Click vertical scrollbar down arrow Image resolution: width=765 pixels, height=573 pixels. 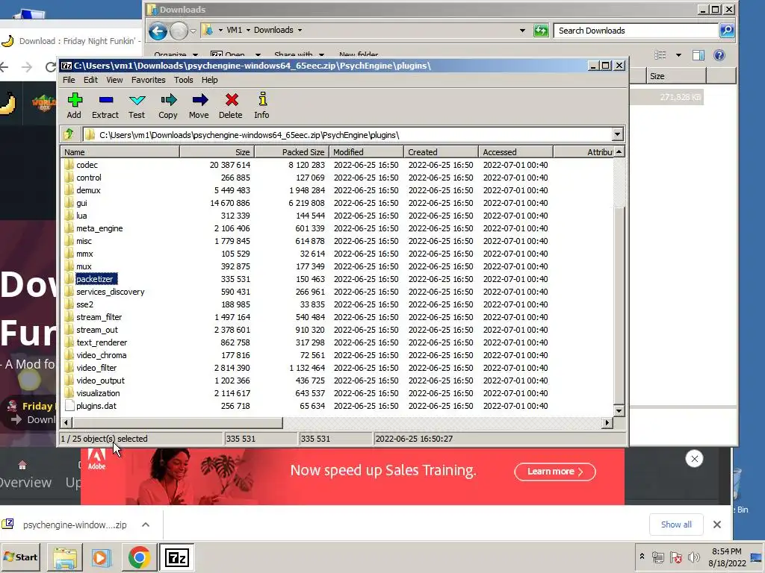coord(619,411)
